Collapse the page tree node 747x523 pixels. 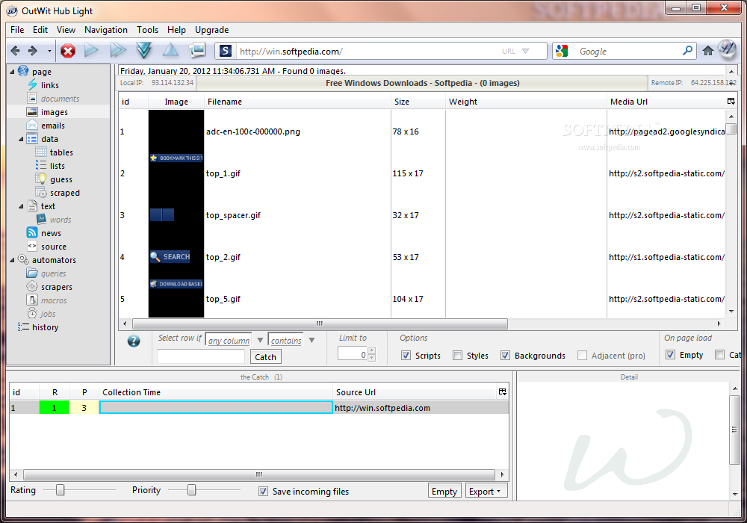(x=13, y=72)
